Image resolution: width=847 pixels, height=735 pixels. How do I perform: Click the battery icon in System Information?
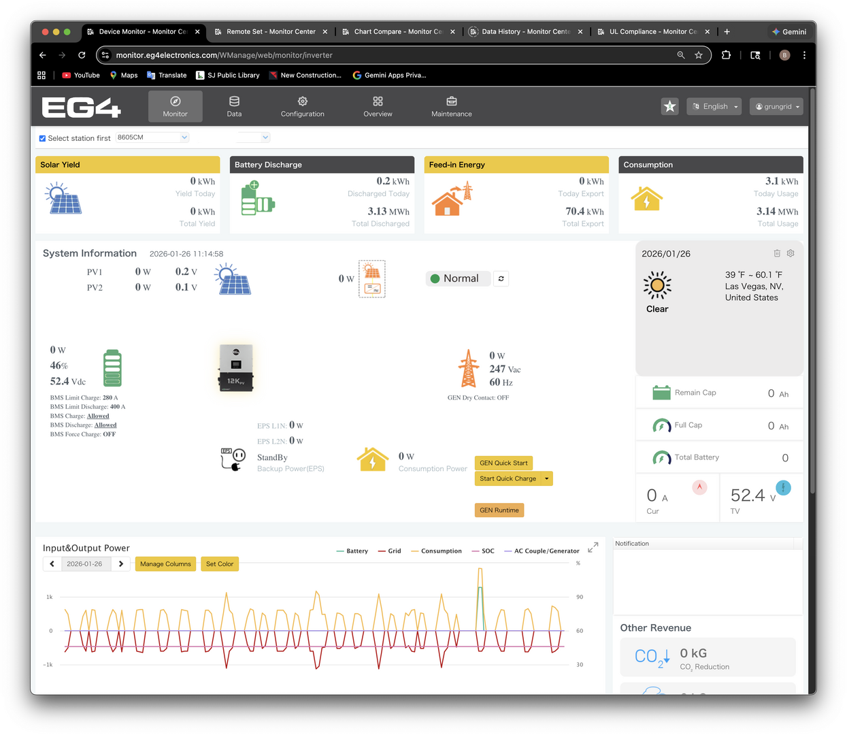[x=112, y=368]
